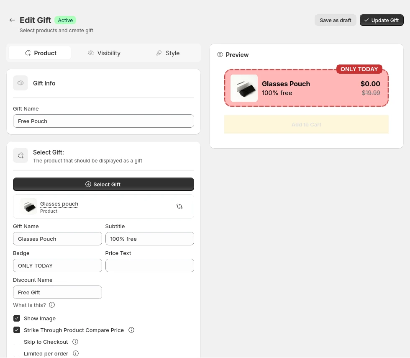410x358 pixels.
Task: Open info icon beside What is this?
Action: point(52,305)
